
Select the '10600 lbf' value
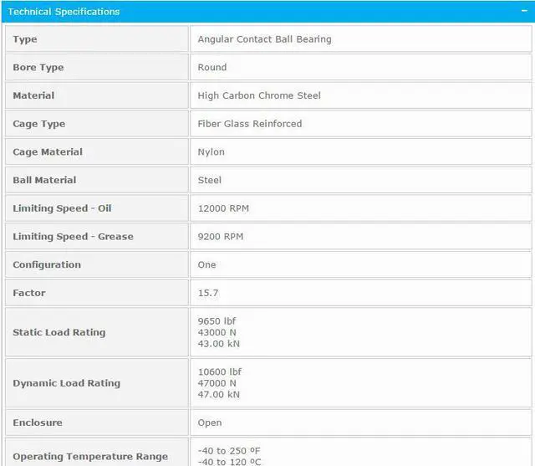(220, 371)
